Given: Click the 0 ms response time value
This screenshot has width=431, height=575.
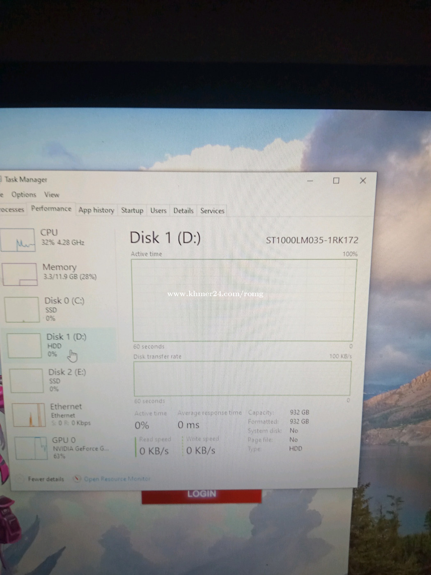Looking at the screenshot, I should click(x=188, y=425).
